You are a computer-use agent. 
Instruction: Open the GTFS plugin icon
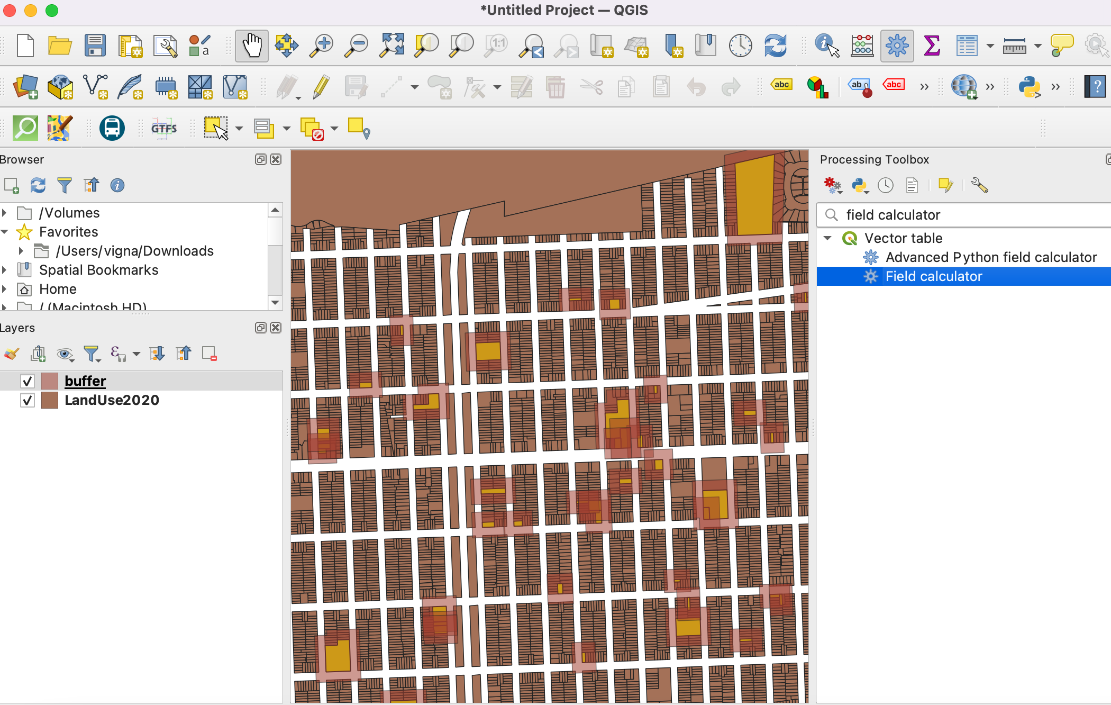(163, 129)
